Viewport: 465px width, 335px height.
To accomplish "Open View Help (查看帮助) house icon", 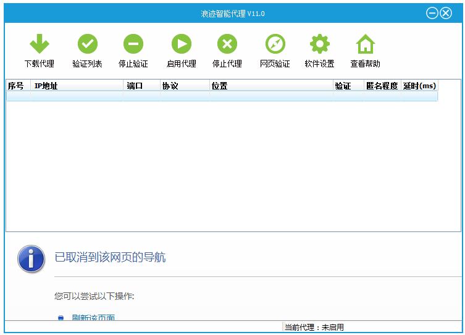I will pos(365,44).
